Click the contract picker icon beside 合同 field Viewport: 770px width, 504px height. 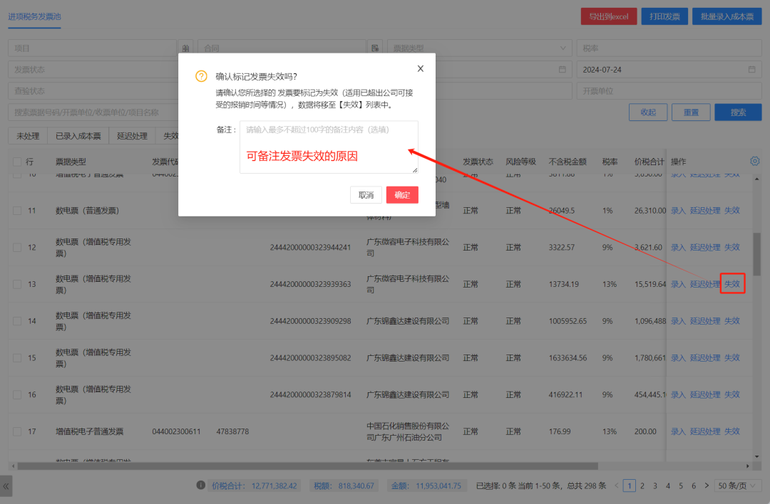[375, 48]
